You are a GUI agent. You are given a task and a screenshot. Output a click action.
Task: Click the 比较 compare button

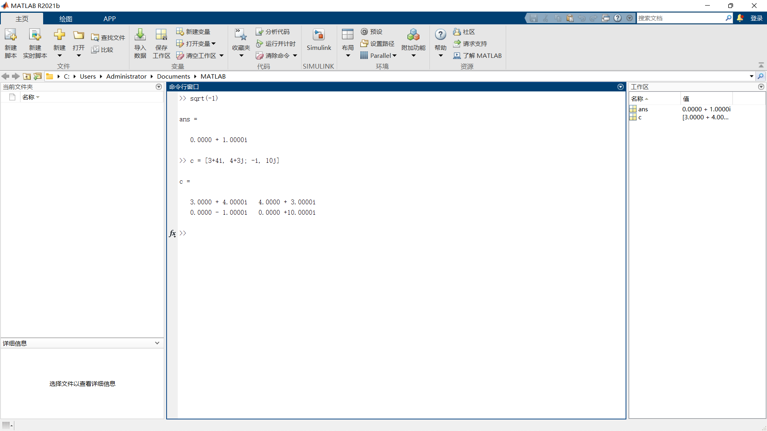pos(102,49)
